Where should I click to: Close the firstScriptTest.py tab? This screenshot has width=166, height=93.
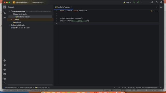pos(72,7)
